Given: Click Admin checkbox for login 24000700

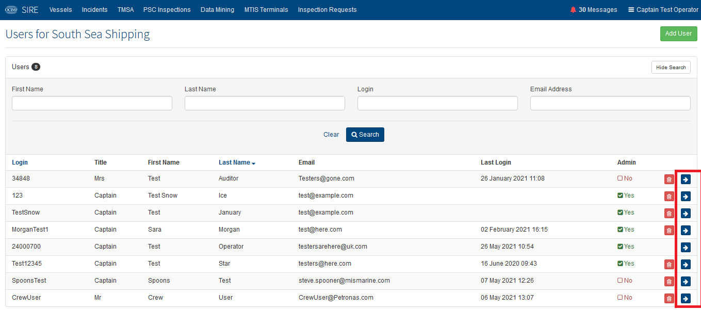Looking at the screenshot, I should tap(620, 247).
